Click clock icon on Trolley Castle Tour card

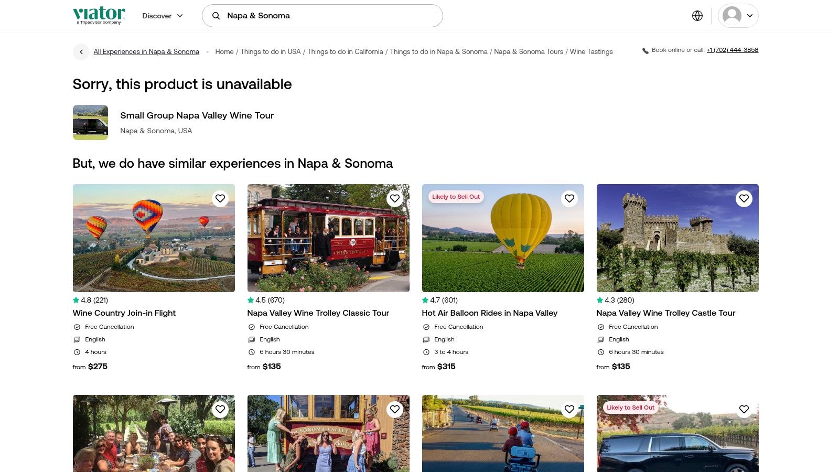tap(601, 352)
